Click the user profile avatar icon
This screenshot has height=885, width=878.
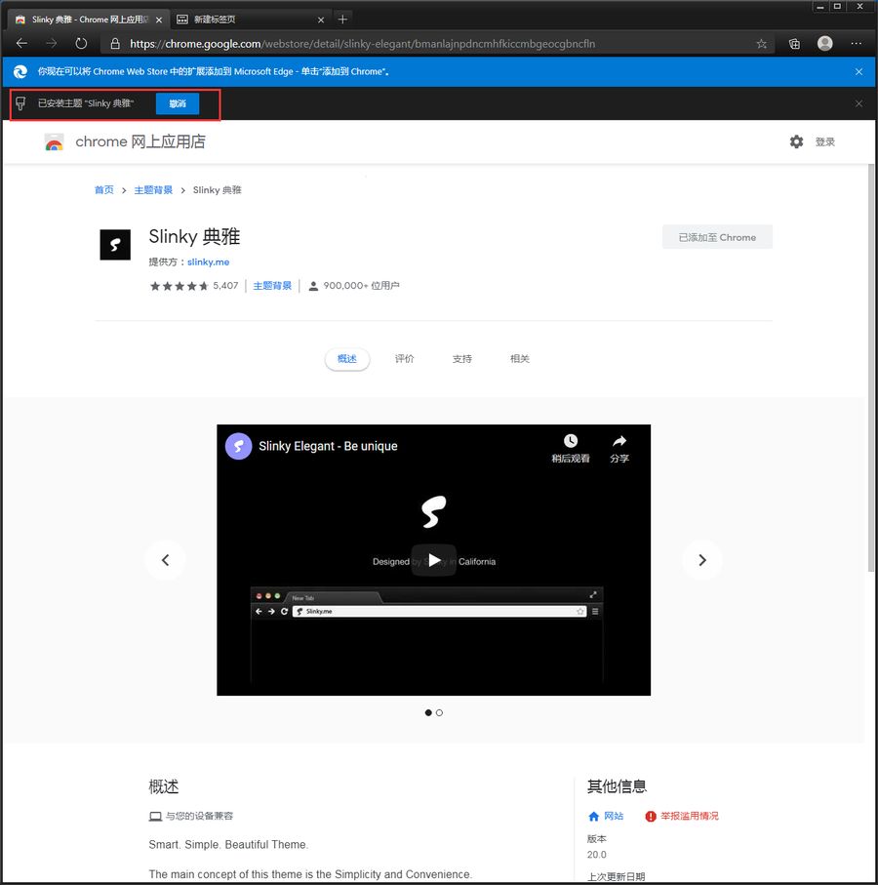[825, 44]
